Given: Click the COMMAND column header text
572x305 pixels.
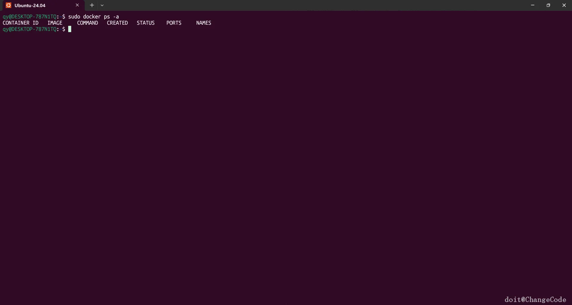Looking at the screenshot, I should click(88, 23).
